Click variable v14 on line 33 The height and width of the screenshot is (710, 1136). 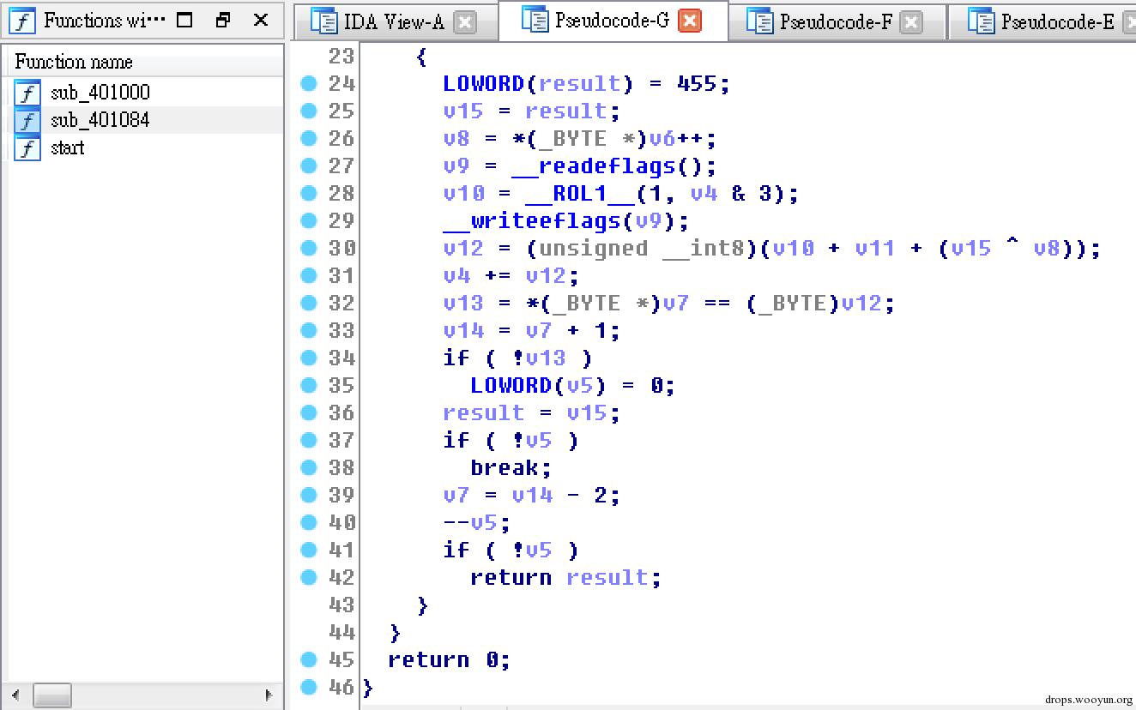click(x=463, y=331)
